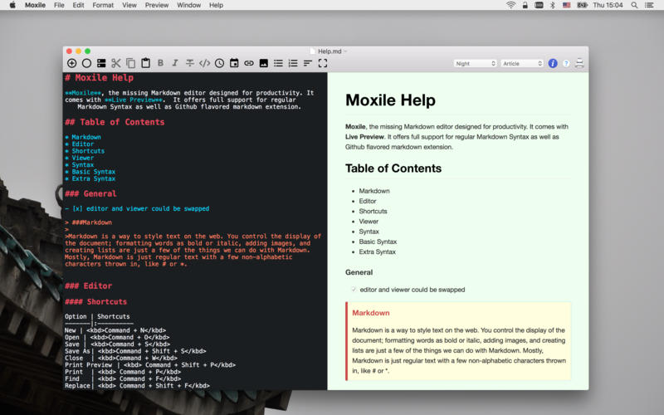
Task: Open the Window menu
Action: (x=189, y=5)
